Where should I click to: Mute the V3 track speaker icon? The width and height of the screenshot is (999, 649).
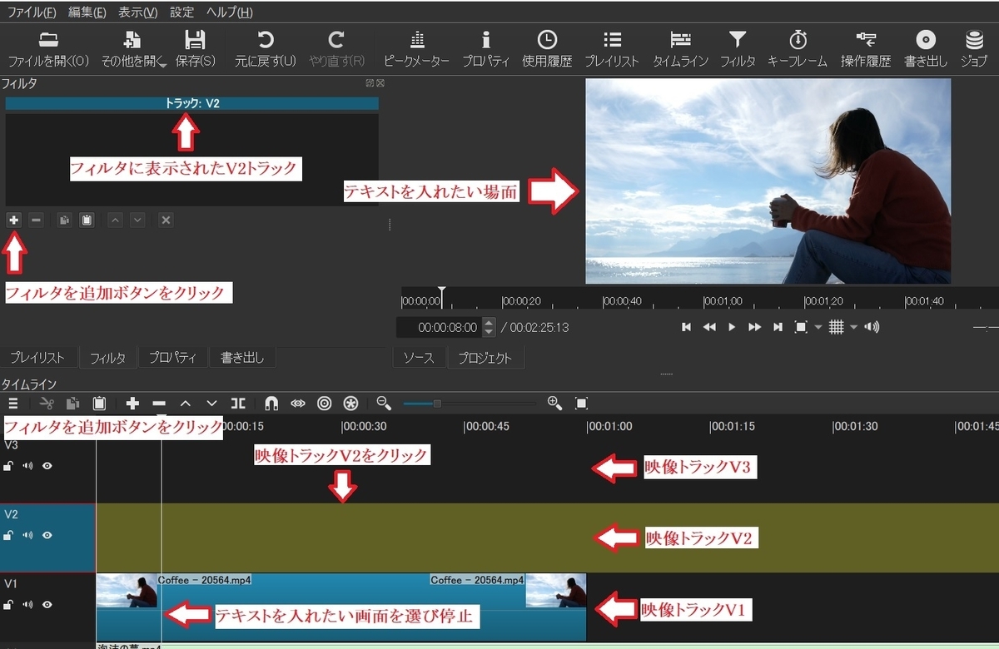(27, 466)
